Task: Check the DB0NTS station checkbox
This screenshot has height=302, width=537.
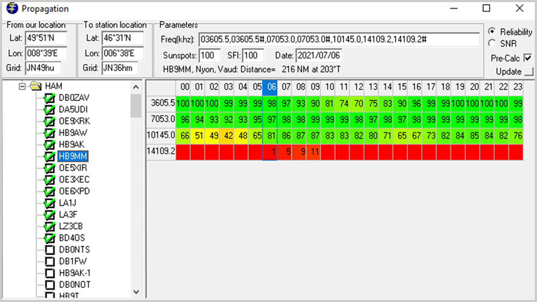Action: tap(50, 250)
